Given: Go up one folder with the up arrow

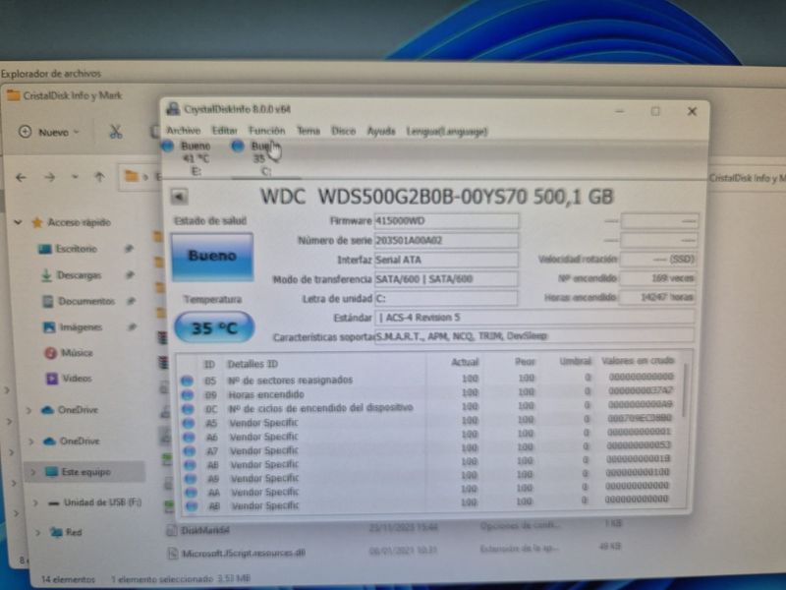Looking at the screenshot, I should (x=99, y=177).
